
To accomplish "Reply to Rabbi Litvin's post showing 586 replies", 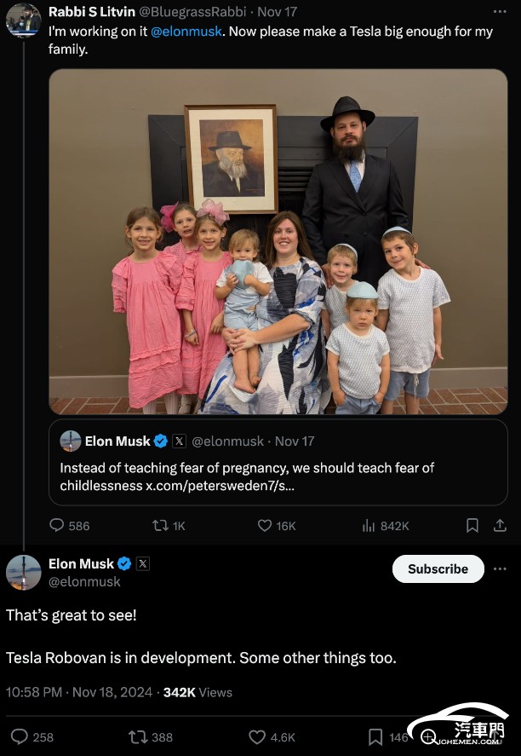I will (x=57, y=525).
